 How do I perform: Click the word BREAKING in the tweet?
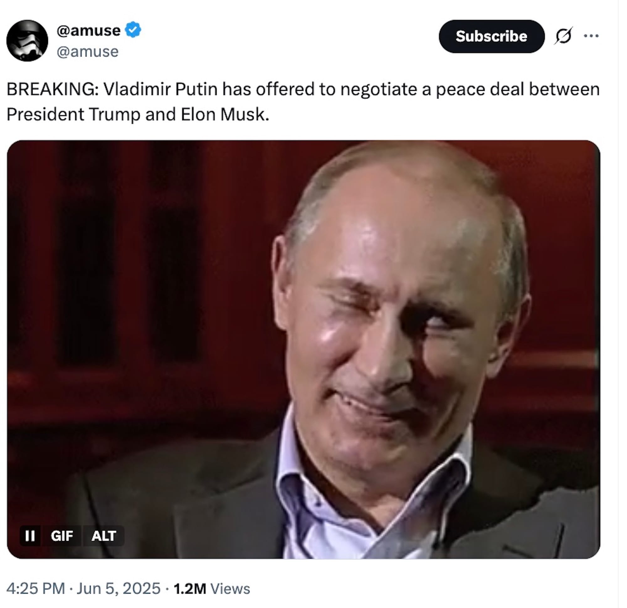click(x=51, y=89)
